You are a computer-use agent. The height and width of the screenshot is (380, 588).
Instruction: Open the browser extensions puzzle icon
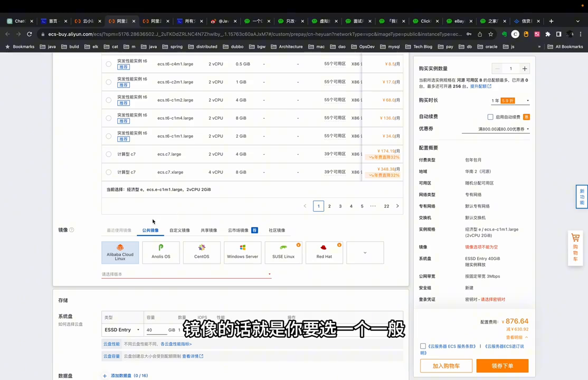pos(548,34)
